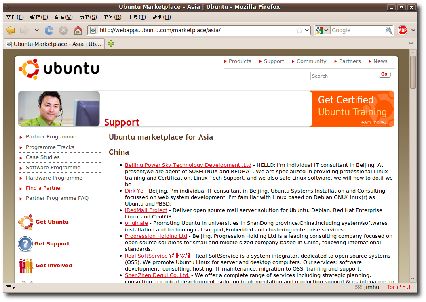Viewport: 426px width, 302px height.
Task: Open the ShenZhen Degui Co.,Ltd. link
Action: click(x=157, y=275)
